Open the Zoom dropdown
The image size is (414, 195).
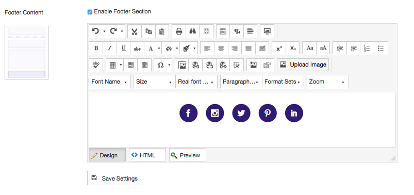(328, 82)
